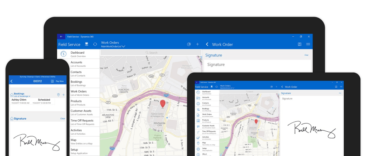
Task: Click circular refresh icon on large tablet header
Action: (95, 44)
